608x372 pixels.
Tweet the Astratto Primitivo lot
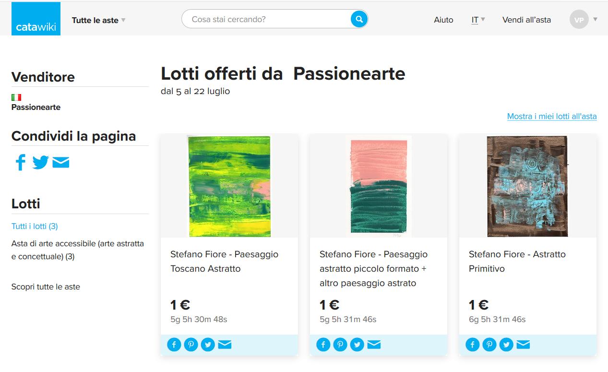506,344
